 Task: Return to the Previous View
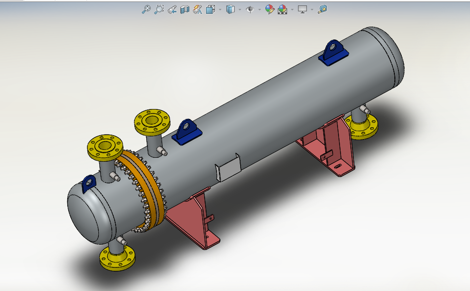tap(172, 9)
